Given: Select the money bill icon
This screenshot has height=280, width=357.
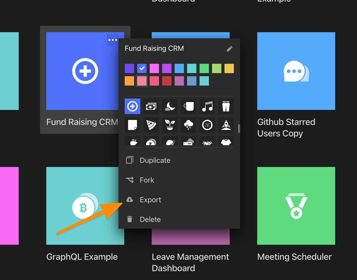Looking at the screenshot, I should point(151,106).
